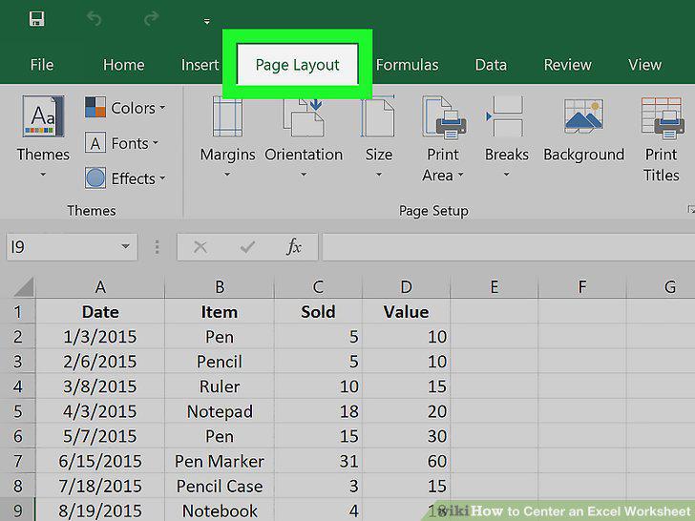
Task: Click the Name Box showing I9
Action: [x=72, y=247]
